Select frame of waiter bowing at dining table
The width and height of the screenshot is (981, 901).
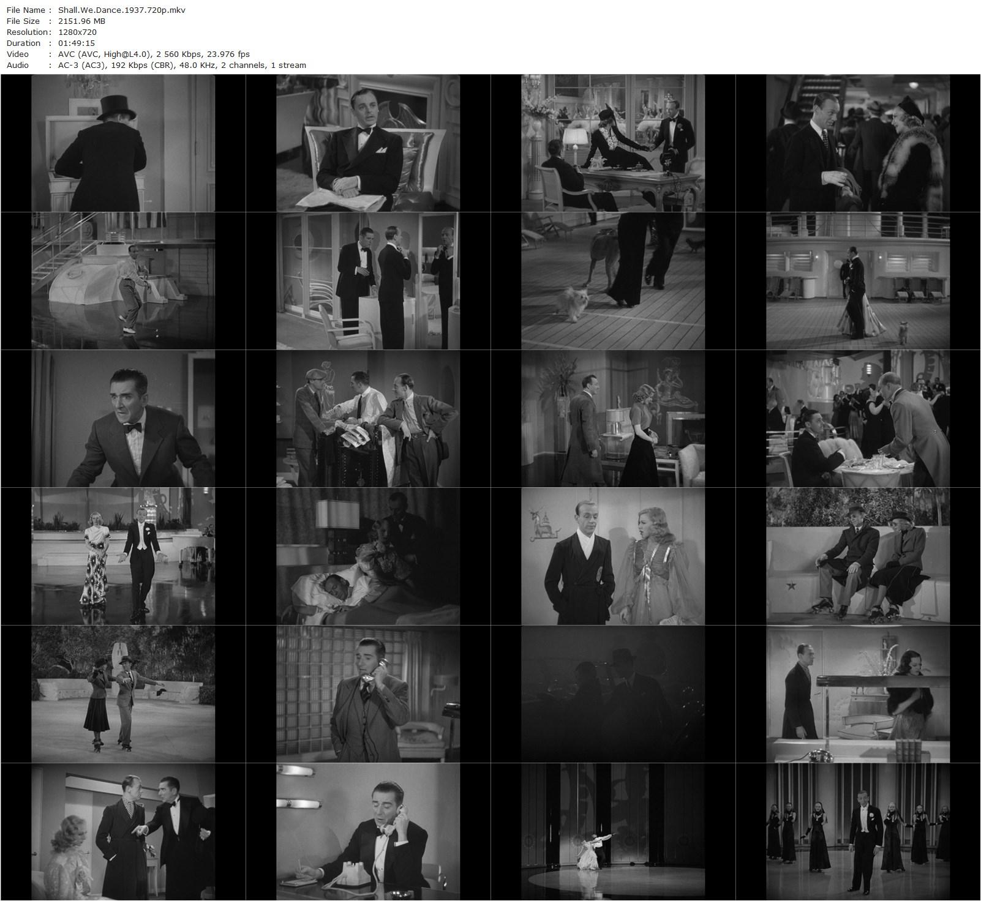[858, 419]
